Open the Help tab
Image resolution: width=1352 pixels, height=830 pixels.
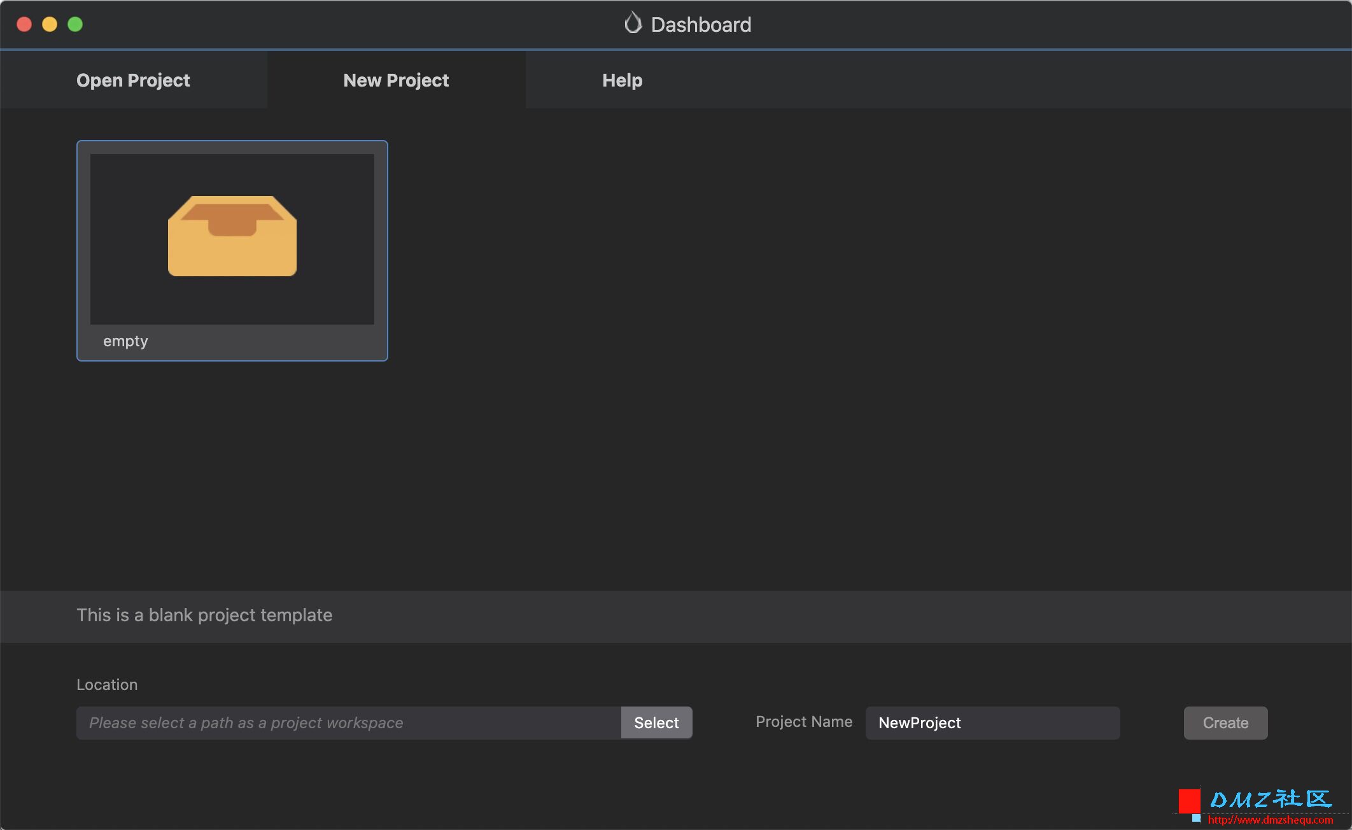[x=622, y=80]
